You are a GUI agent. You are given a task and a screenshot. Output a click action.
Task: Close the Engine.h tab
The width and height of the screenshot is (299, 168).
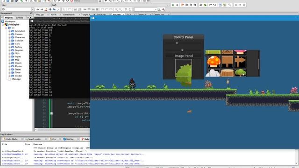point(94,14)
